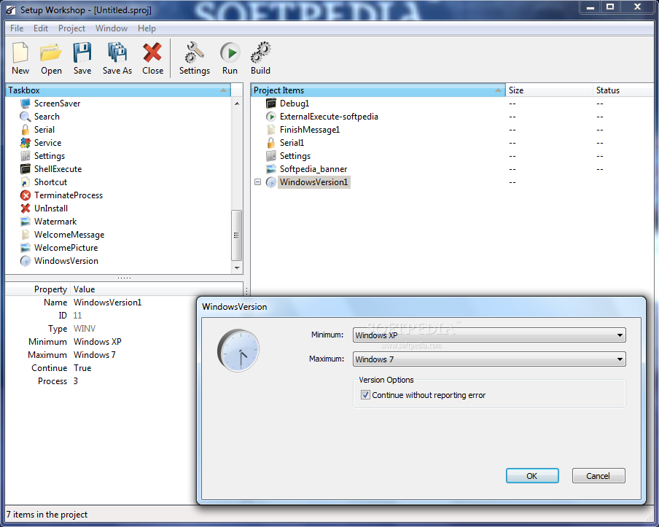Select the ScreenSaver icon in Taskbox

26,104
